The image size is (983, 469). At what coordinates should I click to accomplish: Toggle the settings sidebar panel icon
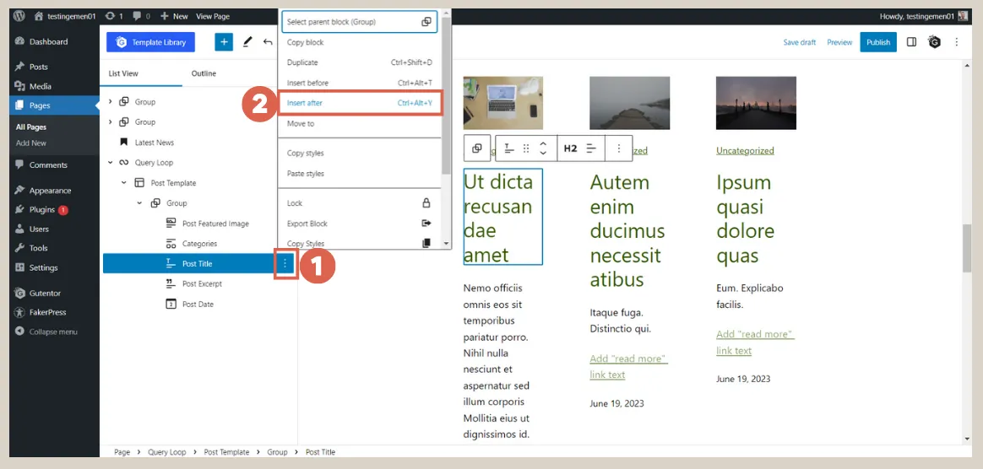pyautogui.click(x=911, y=42)
